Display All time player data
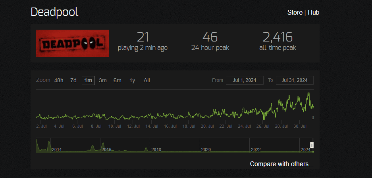372x178 pixels. coord(147,80)
